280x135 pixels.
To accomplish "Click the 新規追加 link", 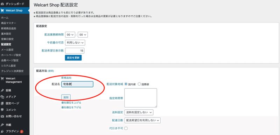I will click(66, 78).
